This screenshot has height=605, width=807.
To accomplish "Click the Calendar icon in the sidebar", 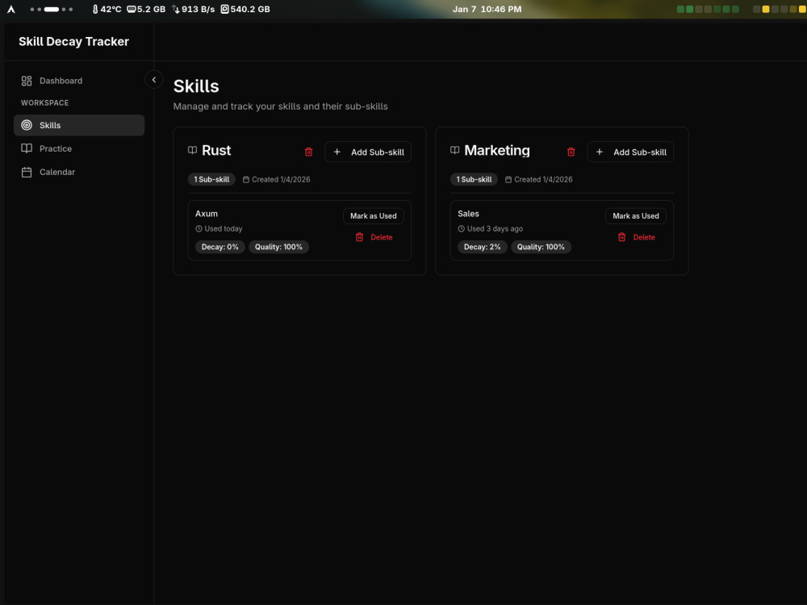I will [x=27, y=173].
